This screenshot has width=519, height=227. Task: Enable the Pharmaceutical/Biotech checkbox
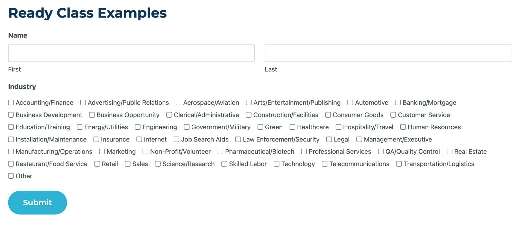[220, 151]
